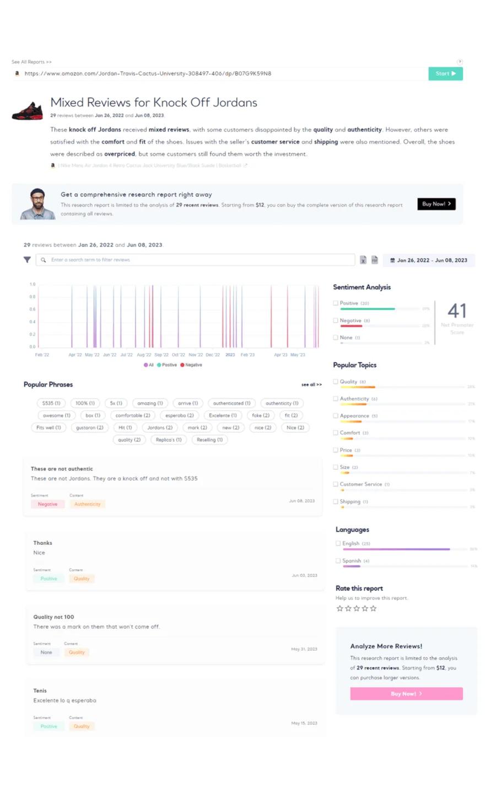Click the filter funnel icon

[x=27, y=260]
